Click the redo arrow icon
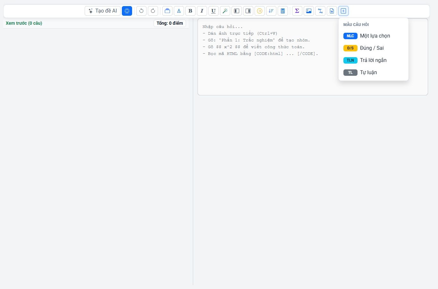Image resolution: width=438 pixels, height=289 pixels. pyautogui.click(x=153, y=11)
